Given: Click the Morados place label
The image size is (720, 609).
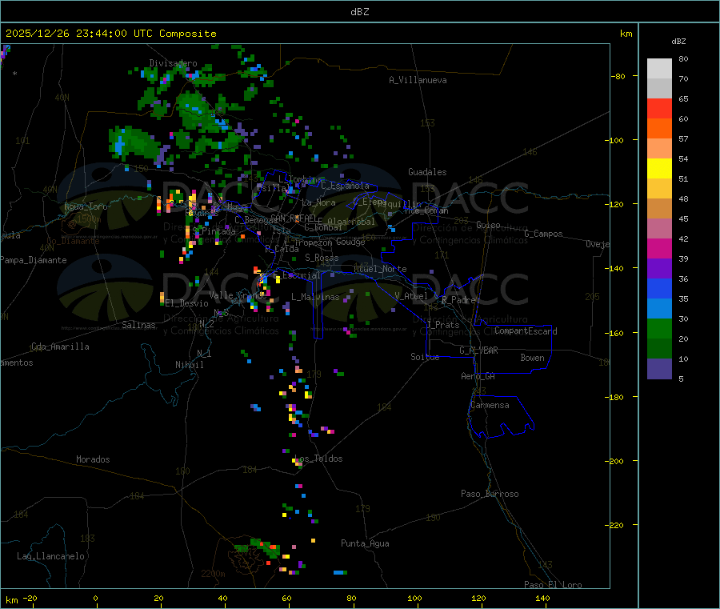Looking at the screenshot, I should tap(93, 459).
